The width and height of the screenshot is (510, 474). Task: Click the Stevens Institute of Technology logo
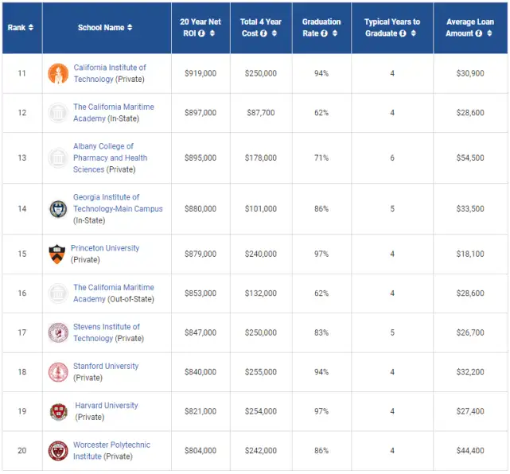tap(58, 332)
